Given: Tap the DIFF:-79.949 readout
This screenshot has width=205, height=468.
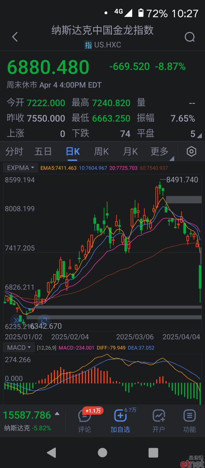Looking at the screenshot, I should [111, 348].
